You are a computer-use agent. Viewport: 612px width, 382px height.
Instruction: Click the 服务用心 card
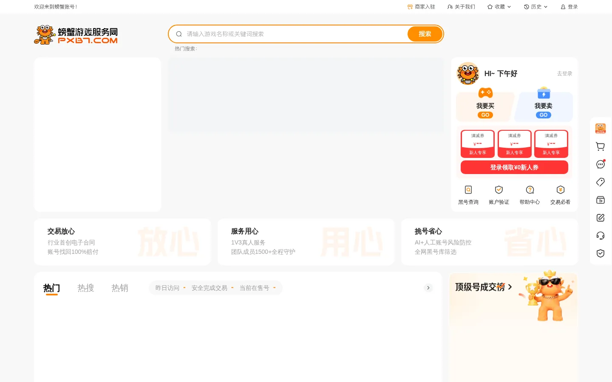(x=306, y=242)
